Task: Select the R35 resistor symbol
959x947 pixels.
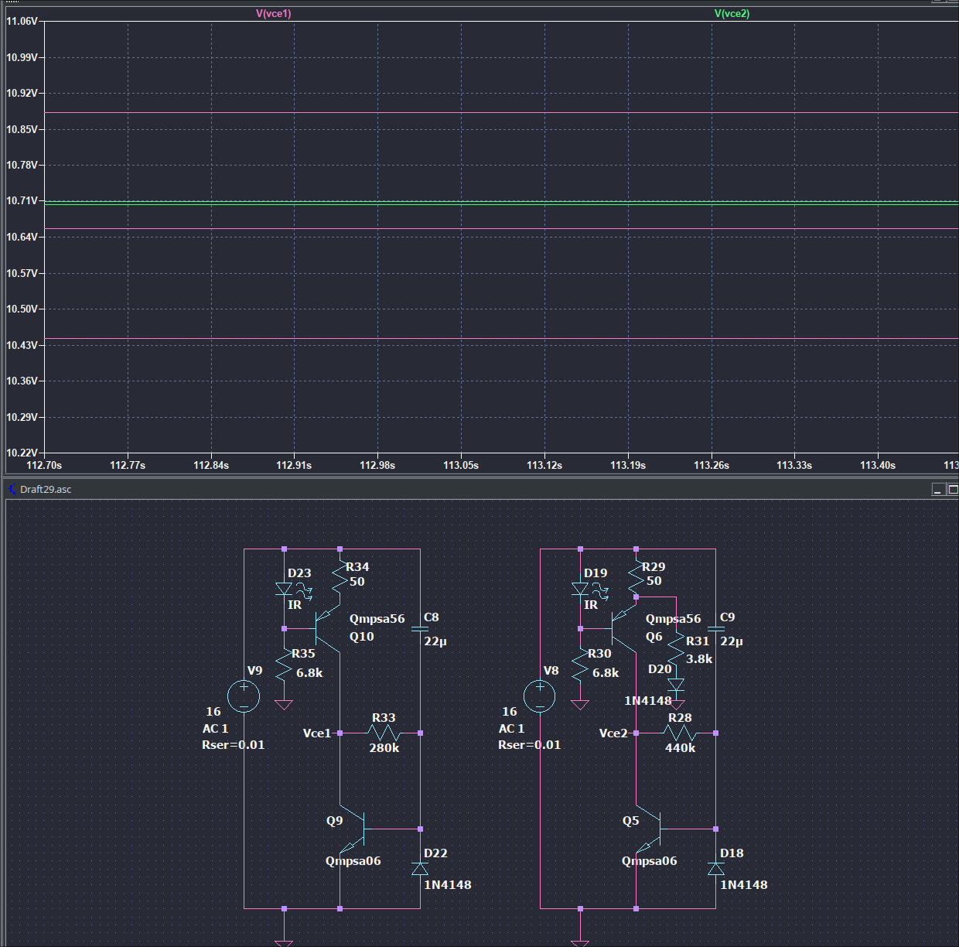Action: click(284, 665)
